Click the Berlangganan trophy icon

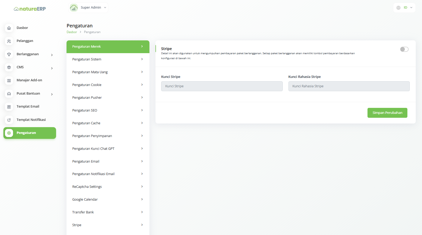click(x=9, y=54)
